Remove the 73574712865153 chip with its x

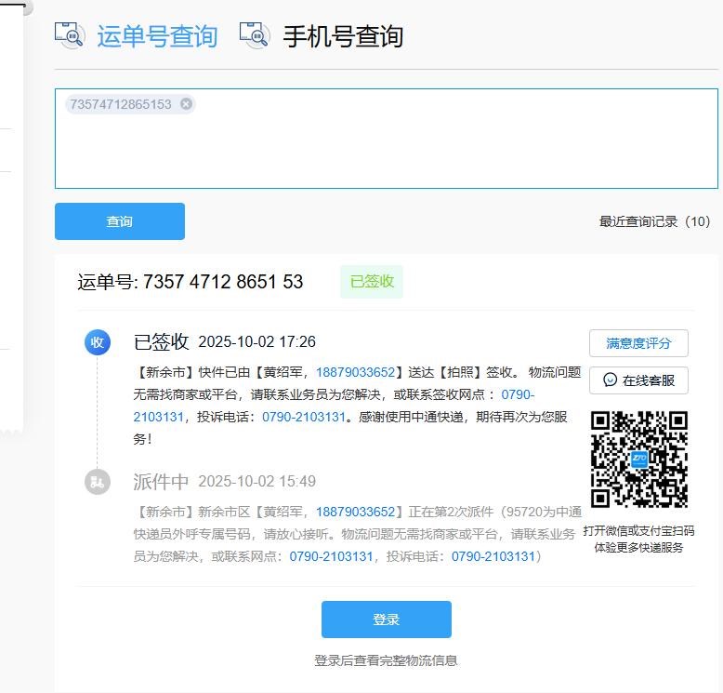[186, 104]
